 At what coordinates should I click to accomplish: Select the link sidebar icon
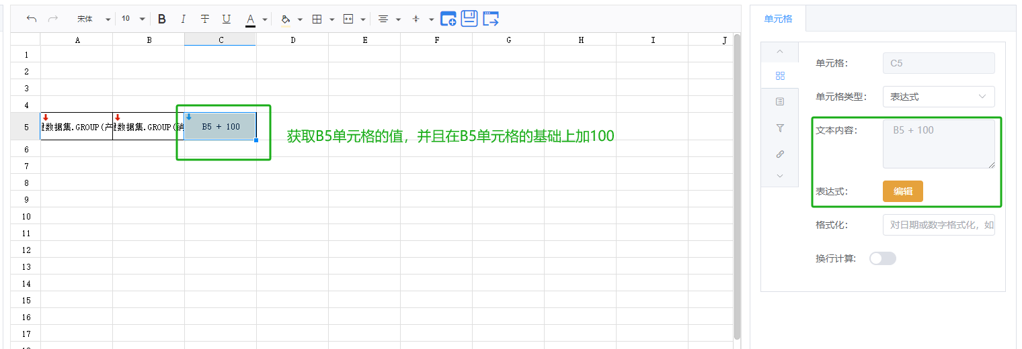pyautogui.click(x=780, y=154)
